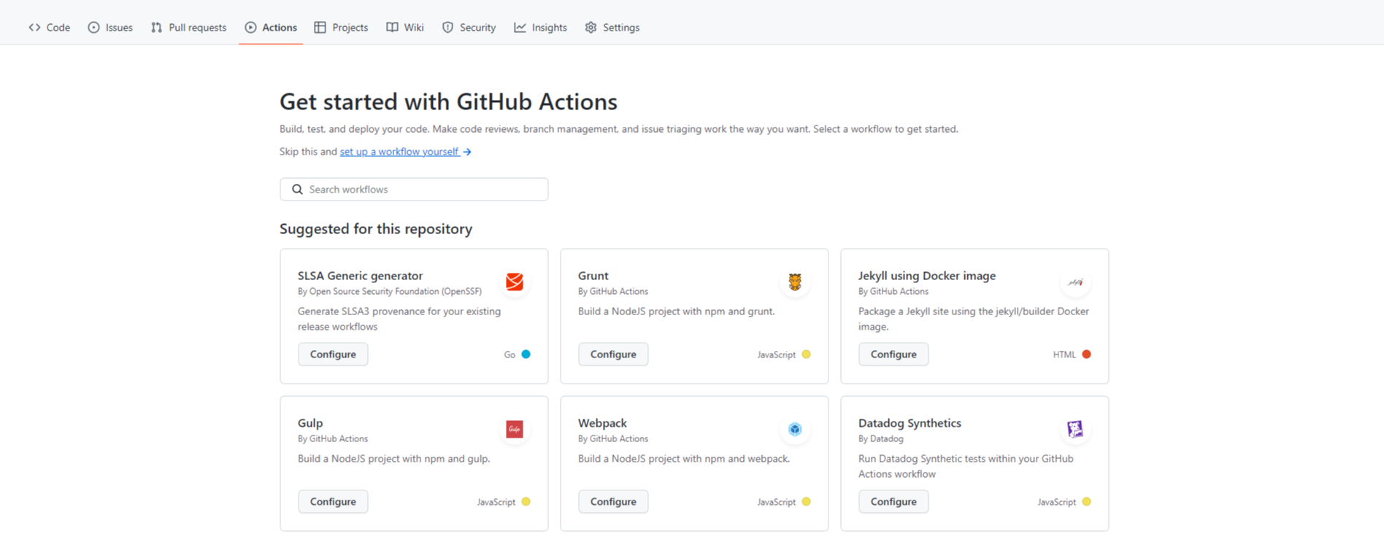Click the blue Go language color dot

pyautogui.click(x=526, y=355)
